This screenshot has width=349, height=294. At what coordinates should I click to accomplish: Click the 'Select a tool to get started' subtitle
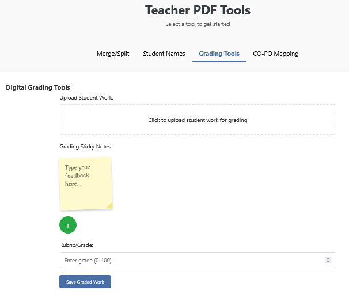(198, 24)
